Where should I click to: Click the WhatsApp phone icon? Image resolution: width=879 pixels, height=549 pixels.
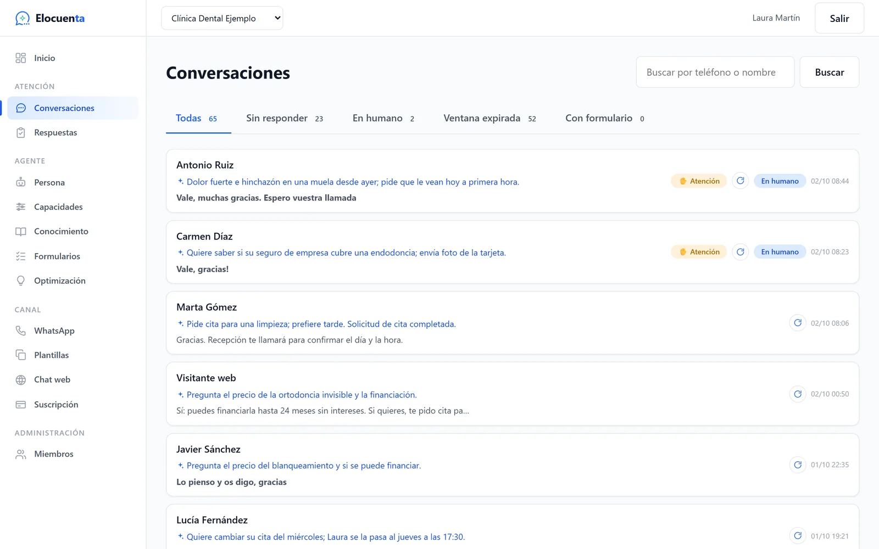coord(21,330)
